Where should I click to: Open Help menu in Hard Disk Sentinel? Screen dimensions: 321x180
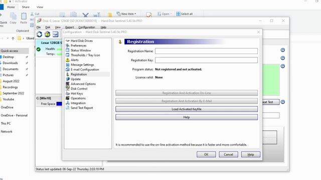pos(103,27)
